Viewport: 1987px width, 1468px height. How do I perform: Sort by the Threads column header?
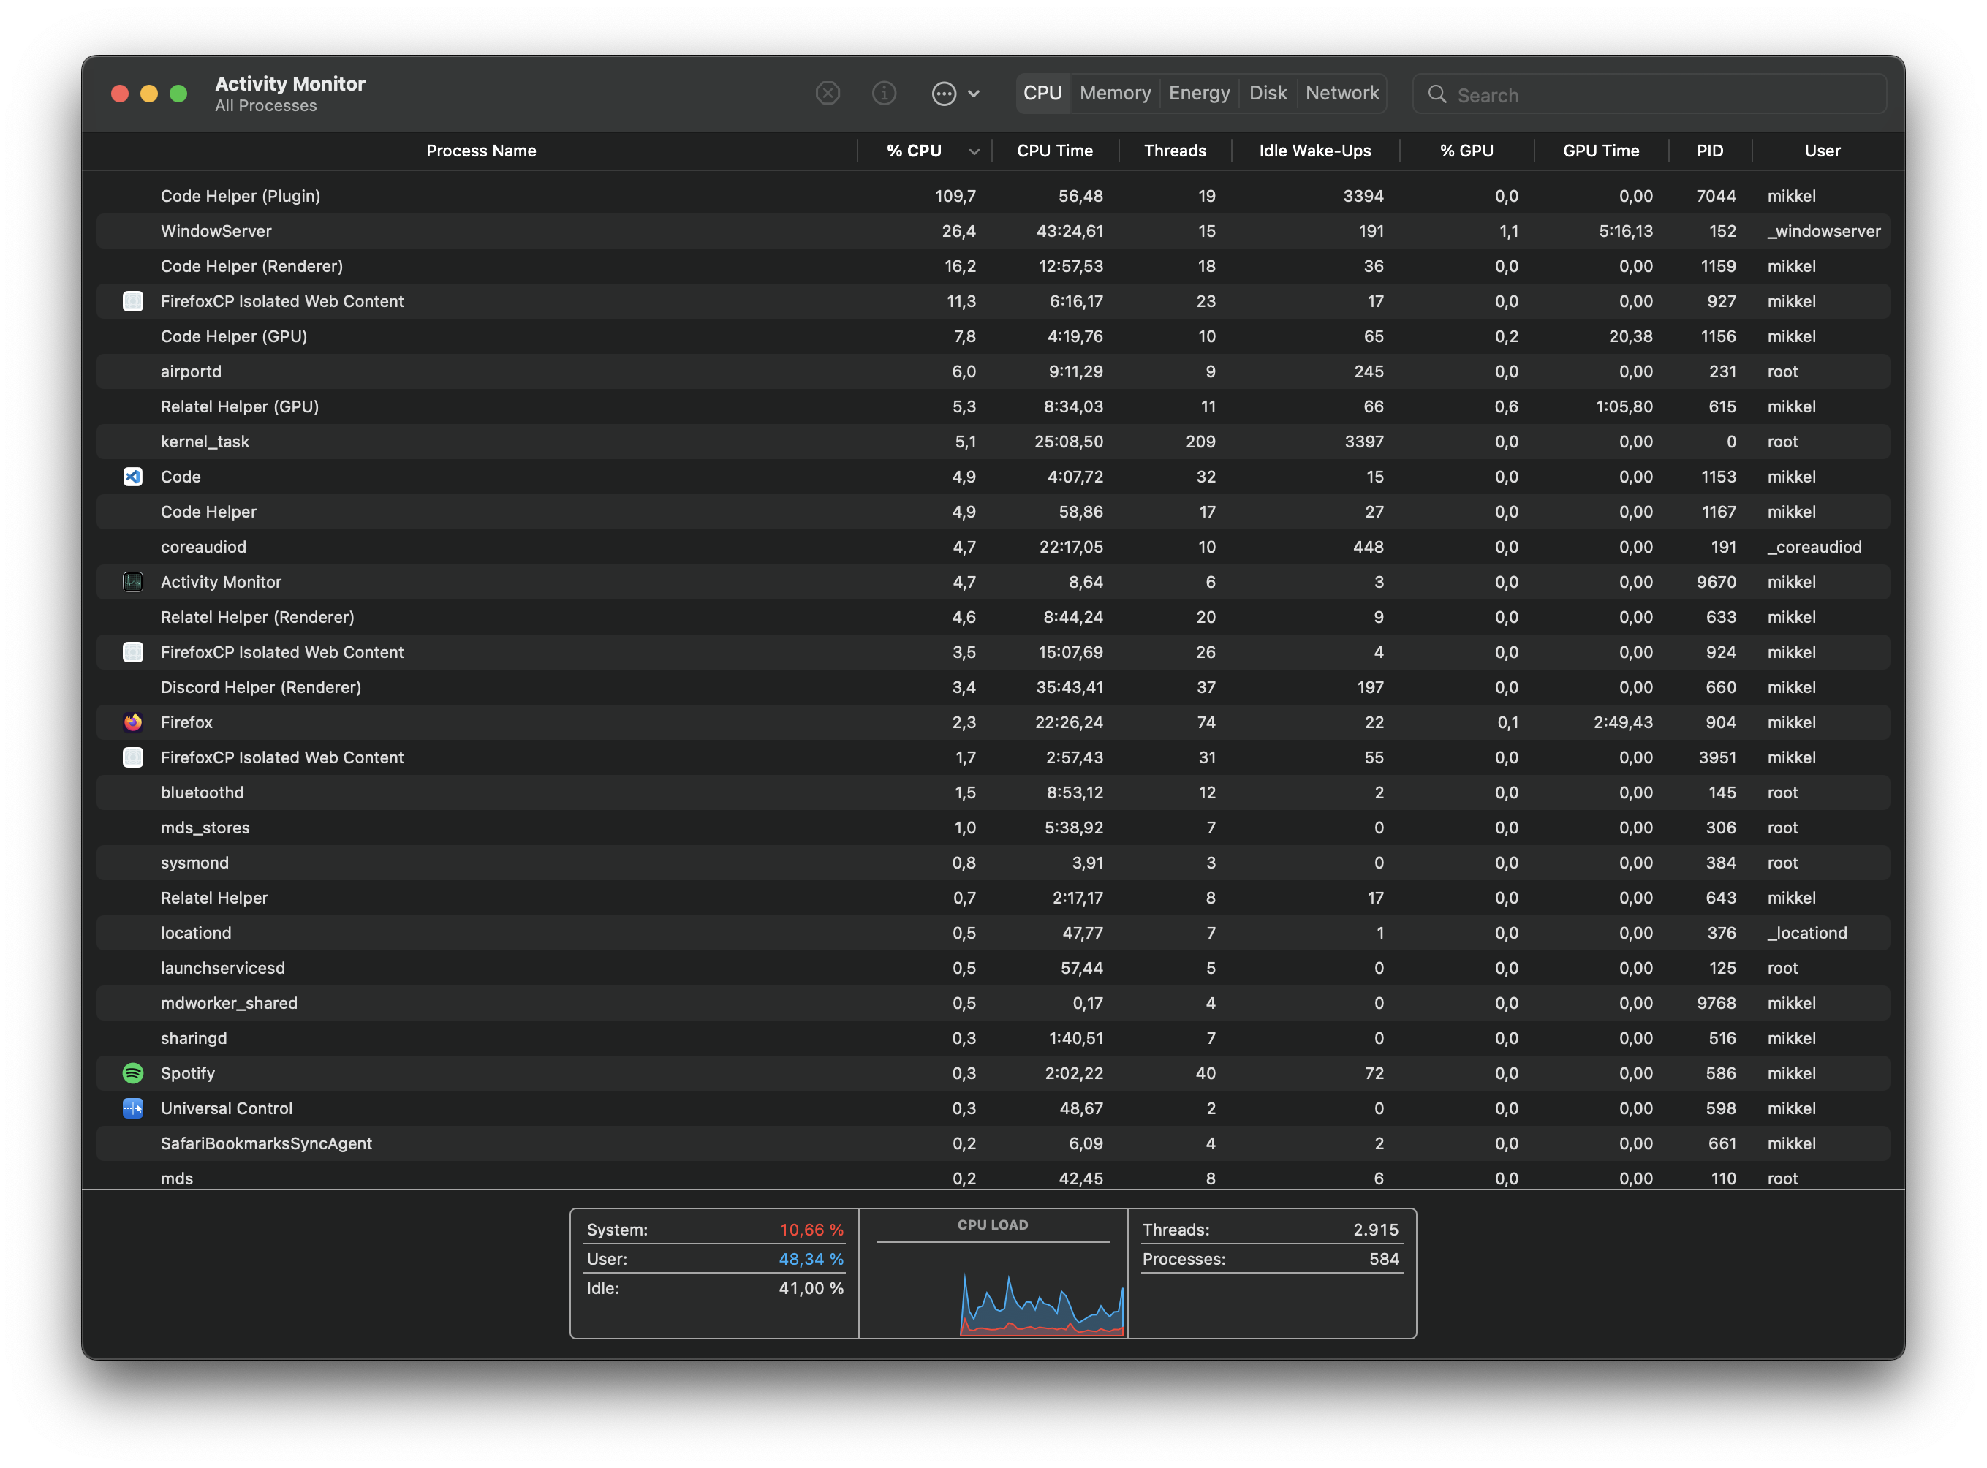[1175, 151]
